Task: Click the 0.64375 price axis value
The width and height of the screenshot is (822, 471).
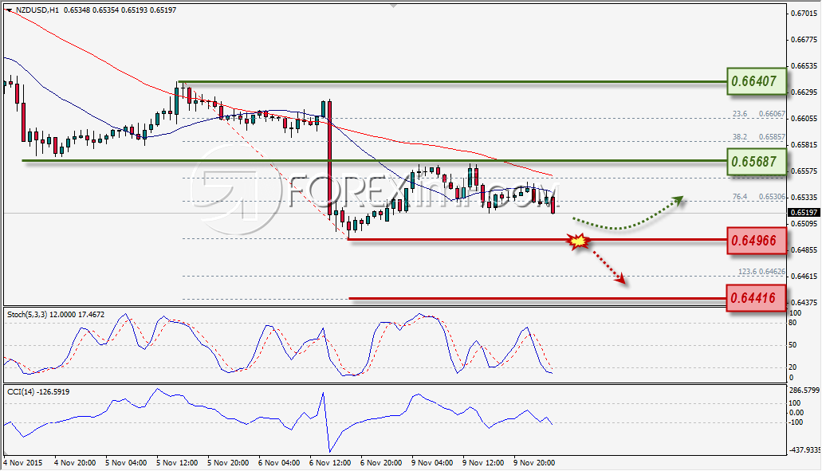Action: pyautogui.click(x=804, y=302)
